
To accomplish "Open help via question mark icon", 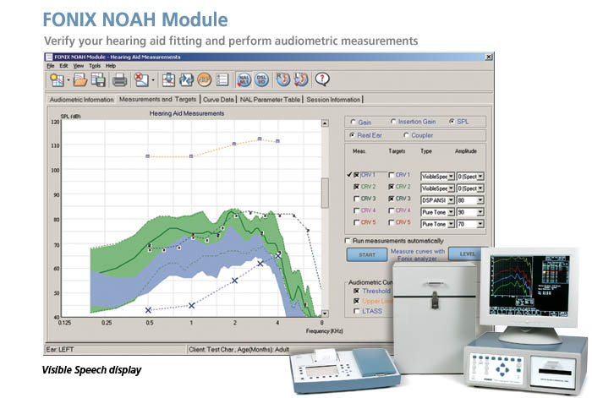I will [x=322, y=79].
